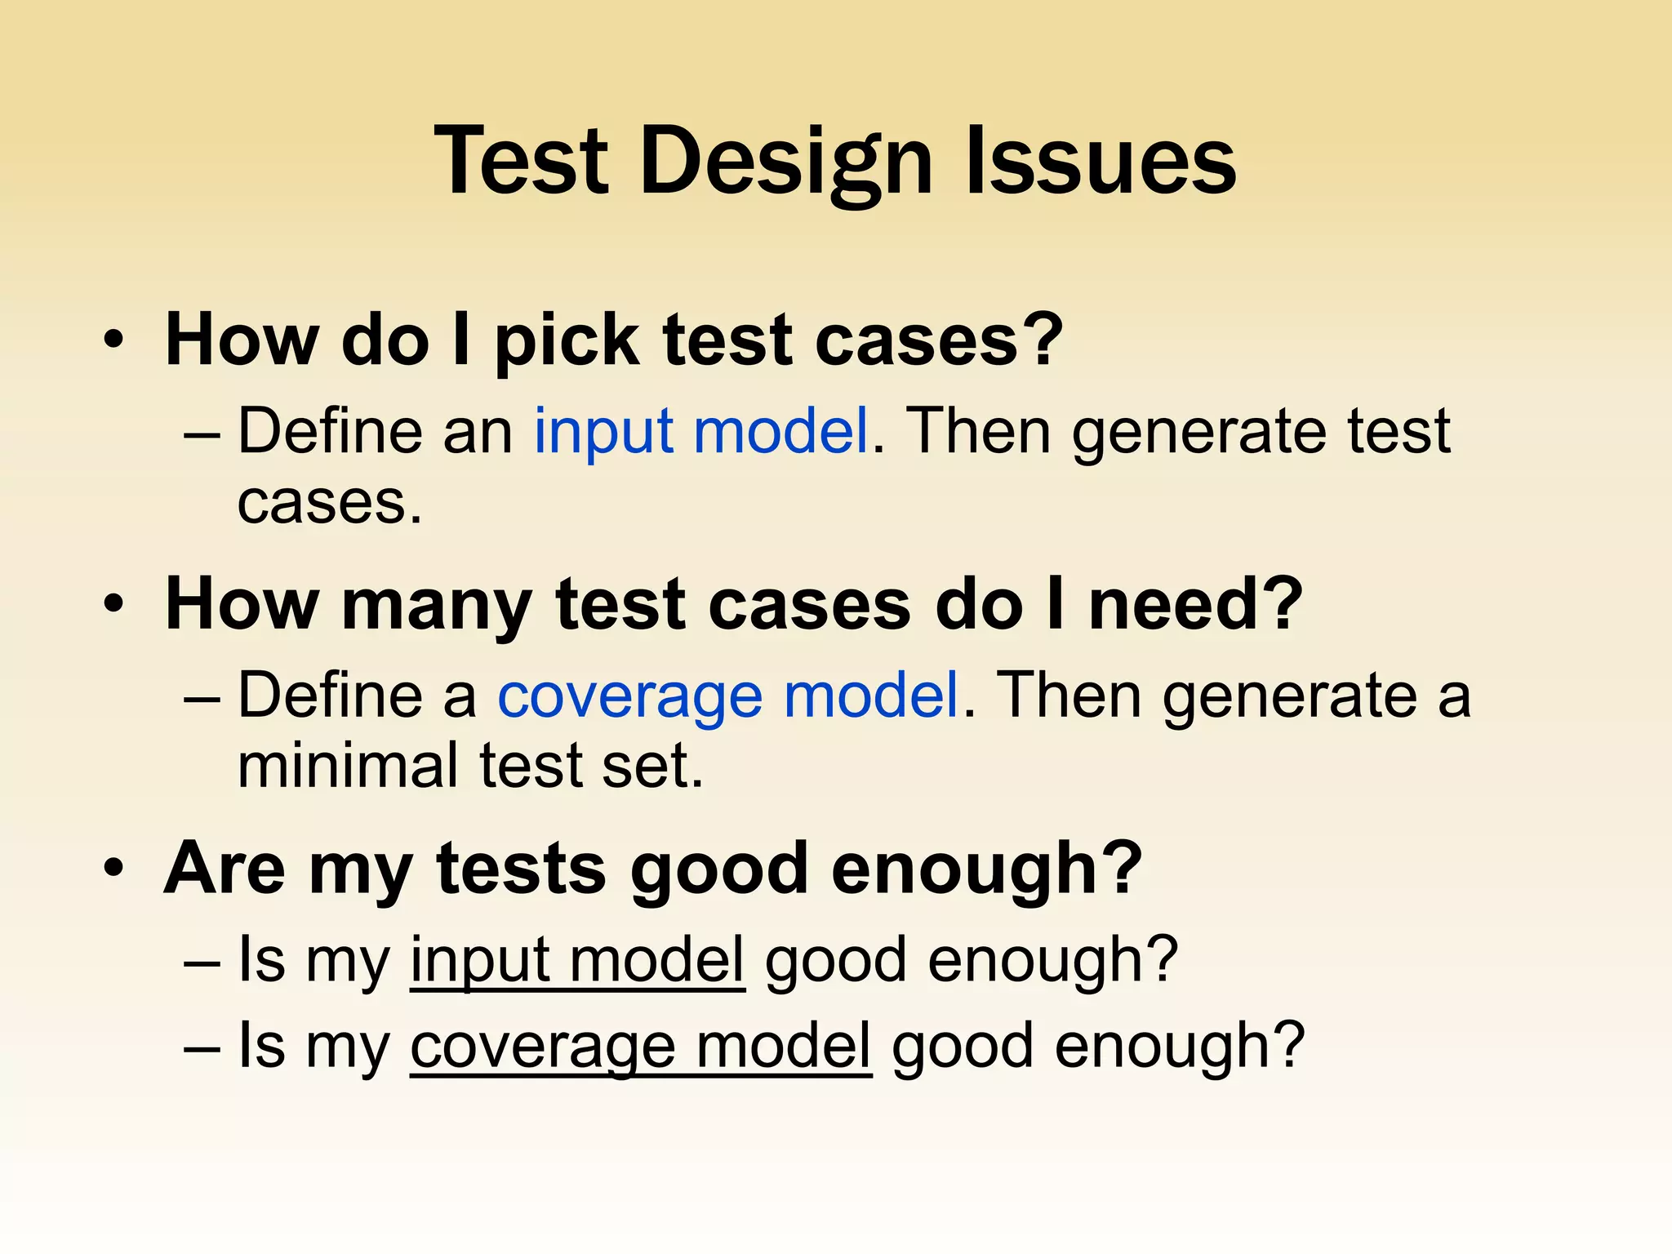Select the heading Are my tests good enough?
Screen dimensions: 1672x1254
tap(653, 869)
